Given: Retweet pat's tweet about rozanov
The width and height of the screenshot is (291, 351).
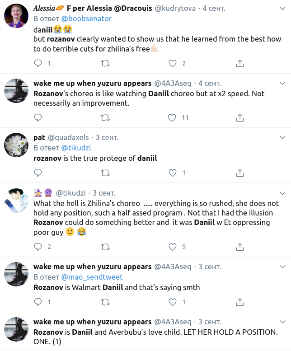Looking at the screenshot, I should click(105, 173).
